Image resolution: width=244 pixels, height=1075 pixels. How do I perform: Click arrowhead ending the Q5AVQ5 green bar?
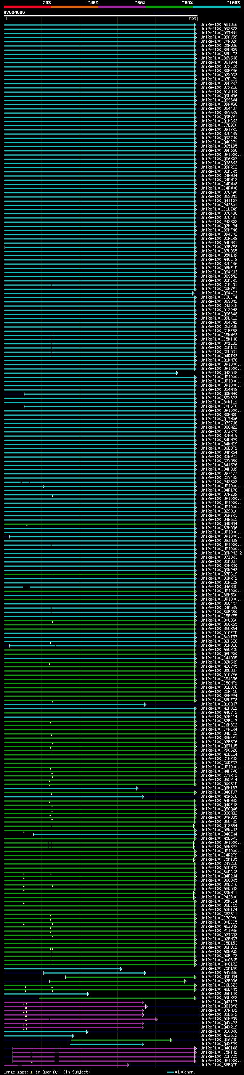(x=171, y=1040)
